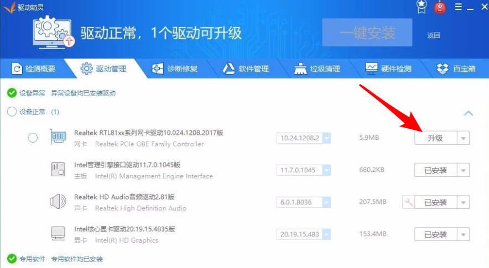Click 已安装 for Intel管理引擎接口驱动

(435, 170)
